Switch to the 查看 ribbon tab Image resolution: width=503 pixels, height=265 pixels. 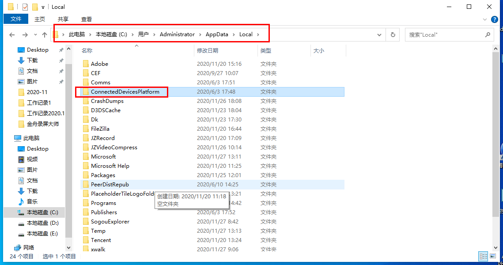pyautogui.click(x=87, y=19)
